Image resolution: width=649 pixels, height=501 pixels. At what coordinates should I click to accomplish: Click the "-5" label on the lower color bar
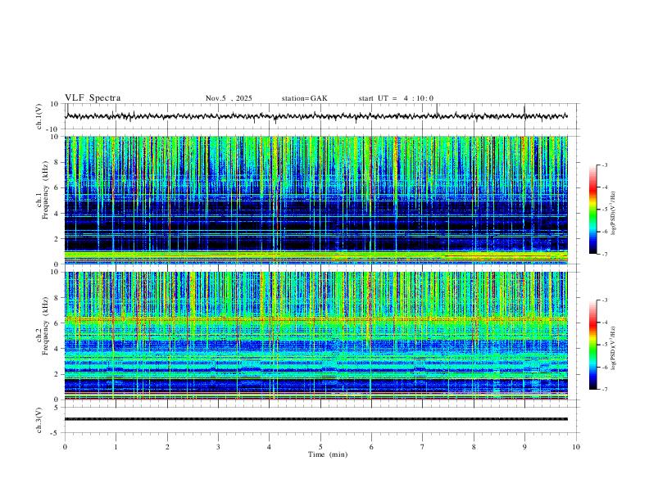[605, 345]
